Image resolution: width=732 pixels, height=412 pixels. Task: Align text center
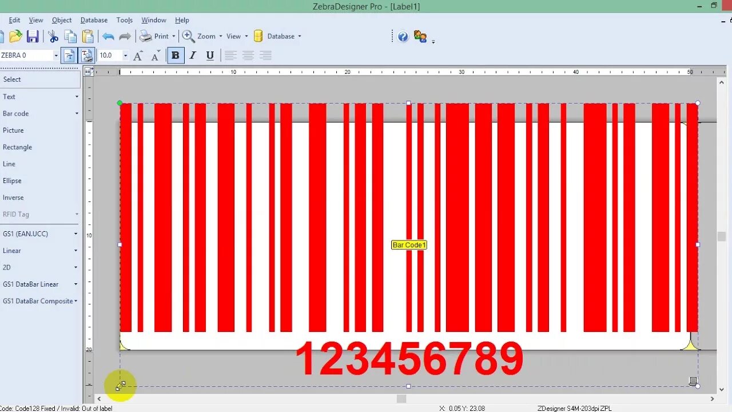tap(248, 56)
